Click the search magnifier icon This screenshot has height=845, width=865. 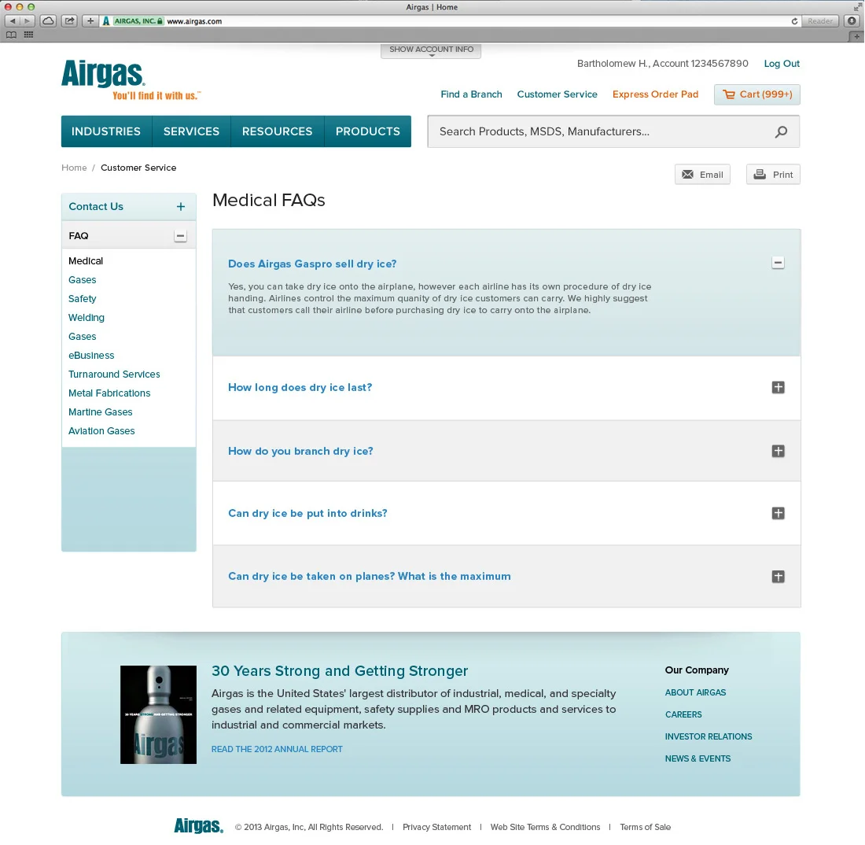coord(781,132)
